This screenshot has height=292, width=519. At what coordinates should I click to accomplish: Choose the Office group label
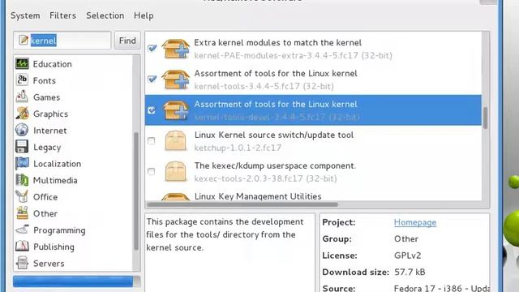[x=45, y=197]
